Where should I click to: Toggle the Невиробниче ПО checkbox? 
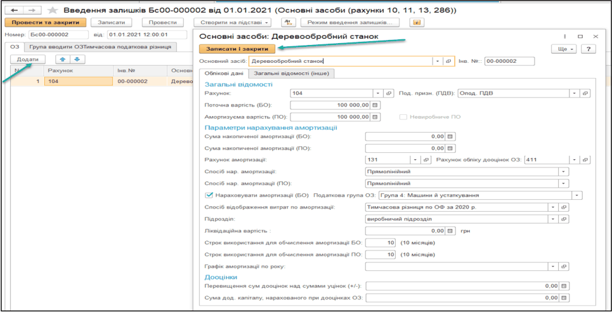click(x=403, y=117)
